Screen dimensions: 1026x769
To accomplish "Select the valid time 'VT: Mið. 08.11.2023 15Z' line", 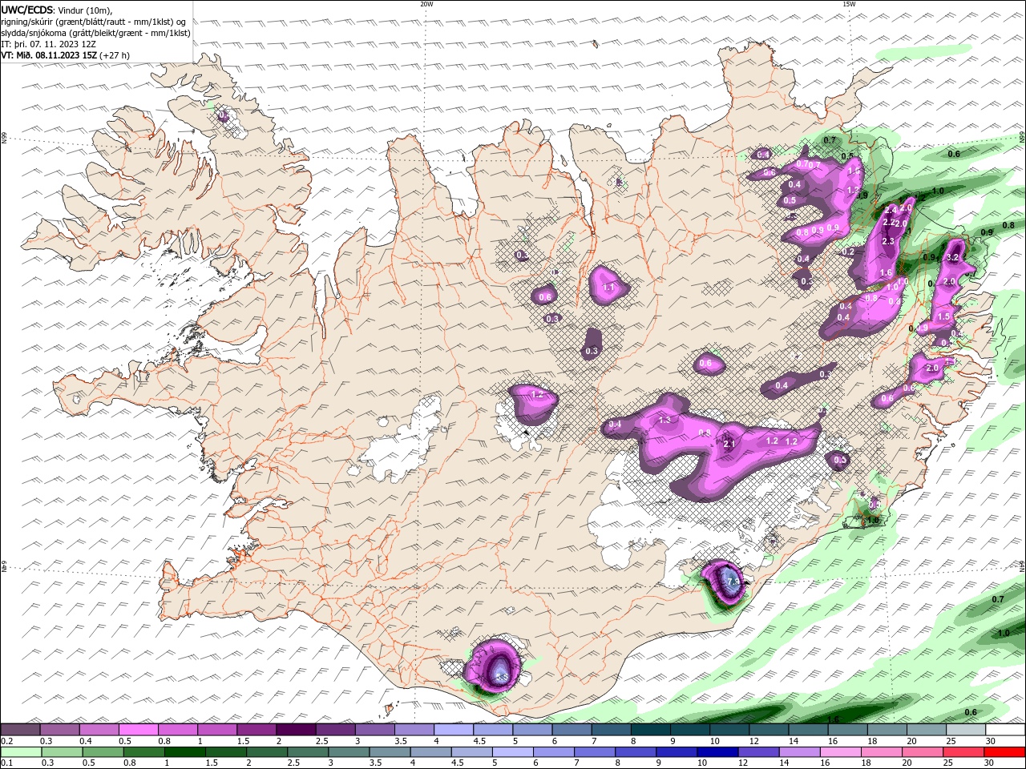I will 65,55.
